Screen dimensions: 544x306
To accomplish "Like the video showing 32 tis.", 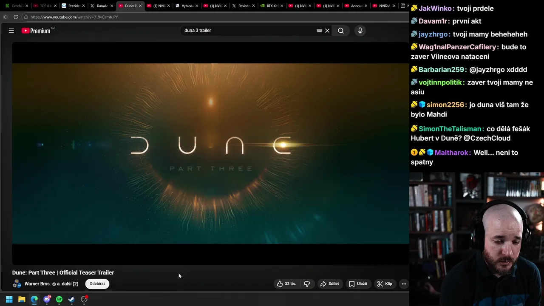I will point(286,284).
